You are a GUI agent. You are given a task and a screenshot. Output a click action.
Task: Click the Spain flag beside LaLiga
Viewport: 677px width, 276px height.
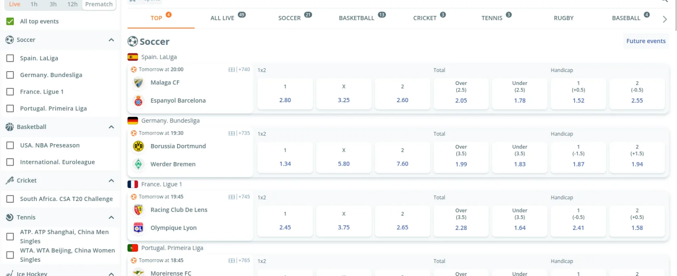[x=133, y=57]
